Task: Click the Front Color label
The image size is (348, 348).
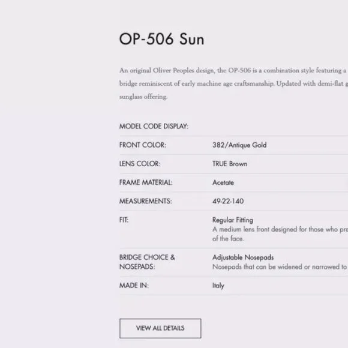Action: pos(143,145)
